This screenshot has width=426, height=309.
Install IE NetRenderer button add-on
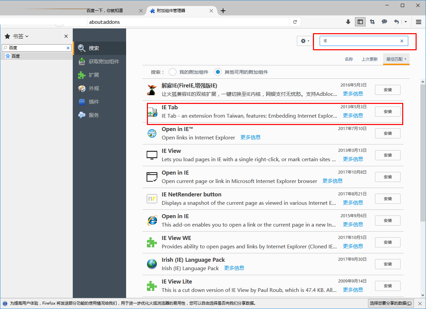pos(388,199)
